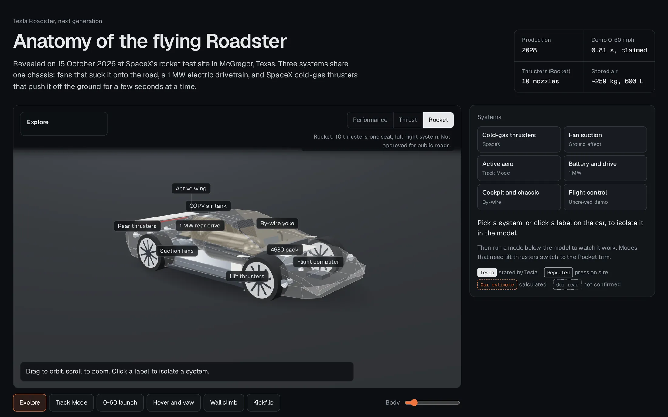Click the Our read legend badge
668x417 pixels.
567,285
